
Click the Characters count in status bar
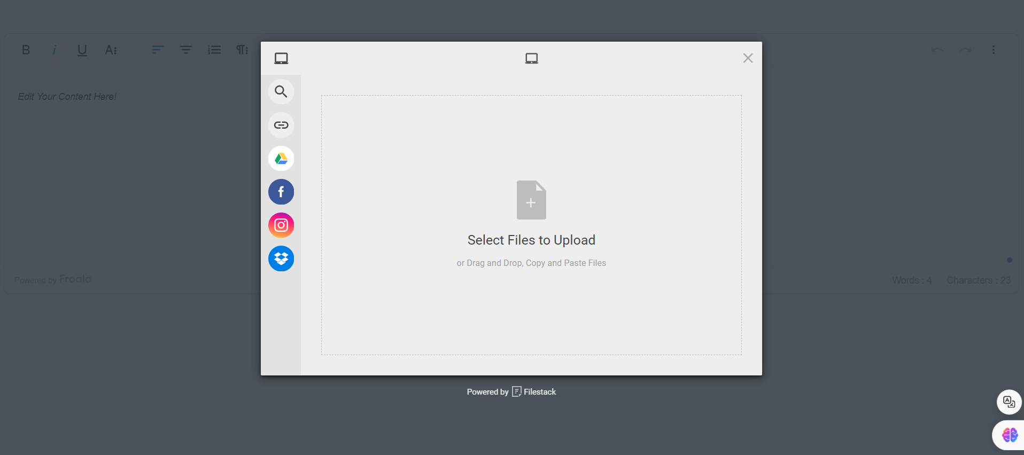(979, 280)
